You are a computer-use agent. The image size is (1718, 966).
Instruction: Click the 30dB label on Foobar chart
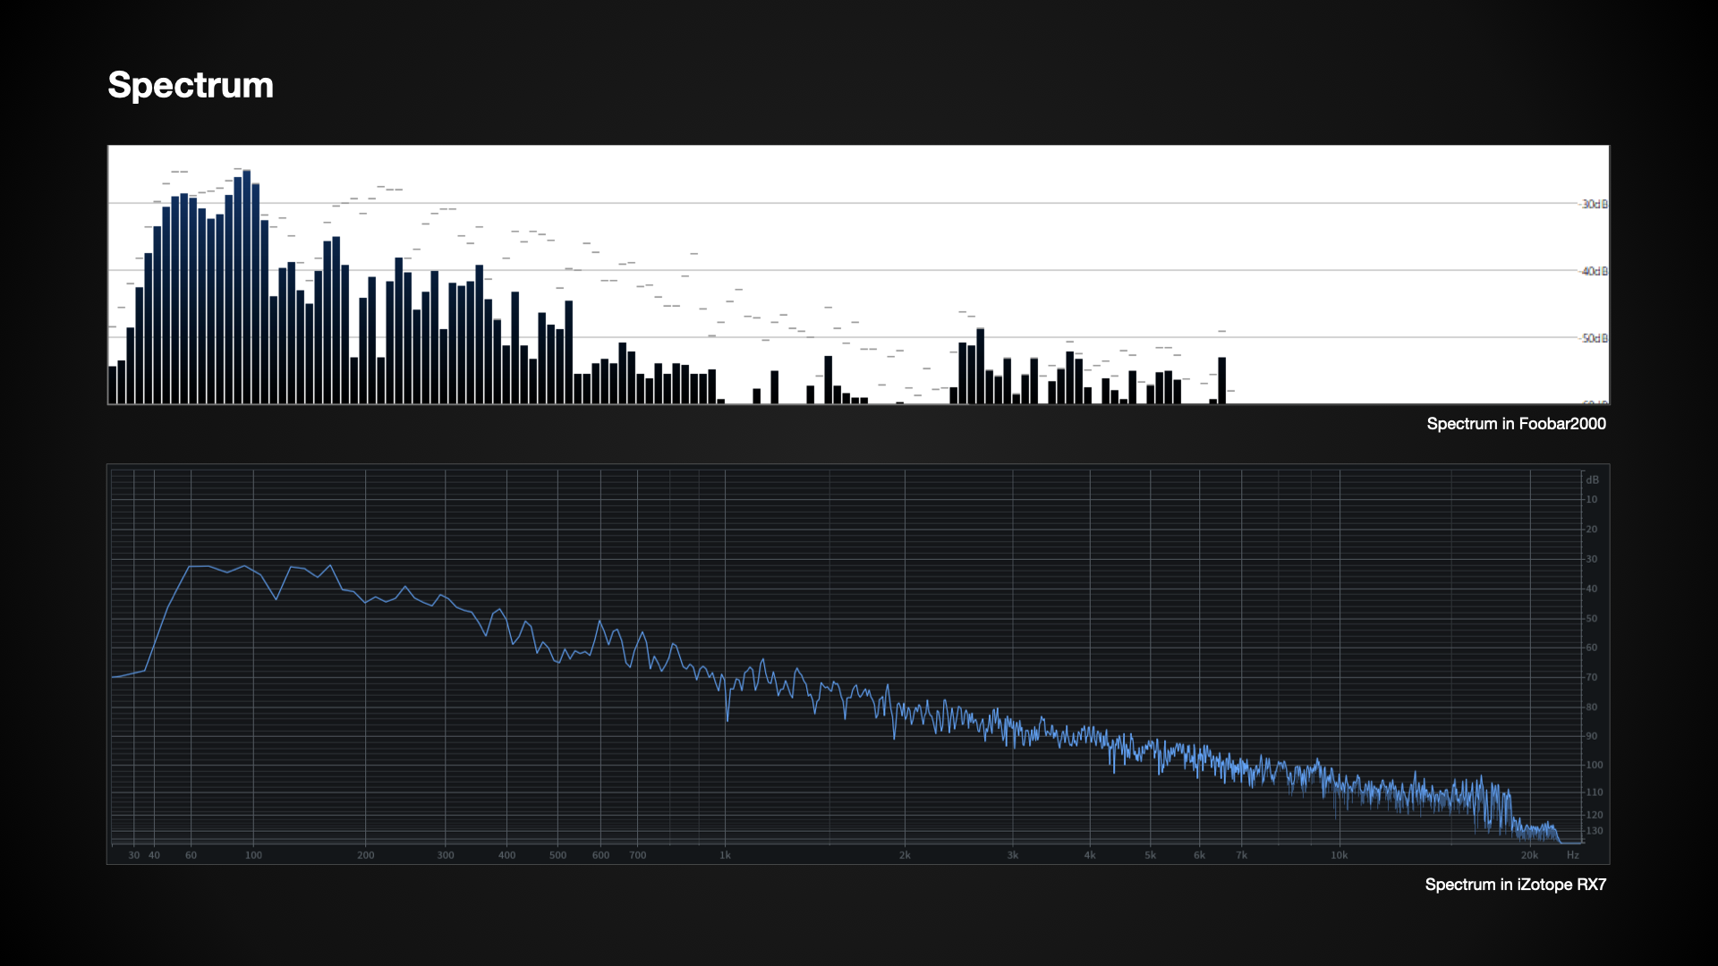pos(1595,205)
